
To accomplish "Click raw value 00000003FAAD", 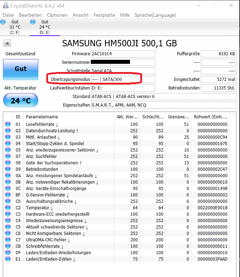I will click(x=213, y=259).
